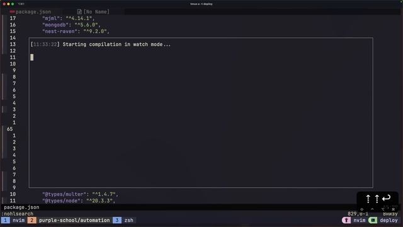Click the file icon beside [No Name] tab

[x=79, y=12]
